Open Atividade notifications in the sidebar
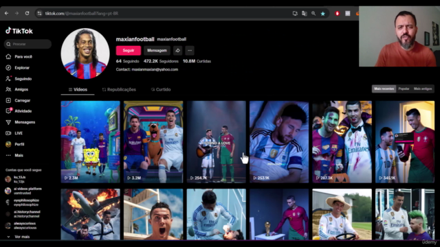This screenshot has width=440, height=247. tap(19, 111)
